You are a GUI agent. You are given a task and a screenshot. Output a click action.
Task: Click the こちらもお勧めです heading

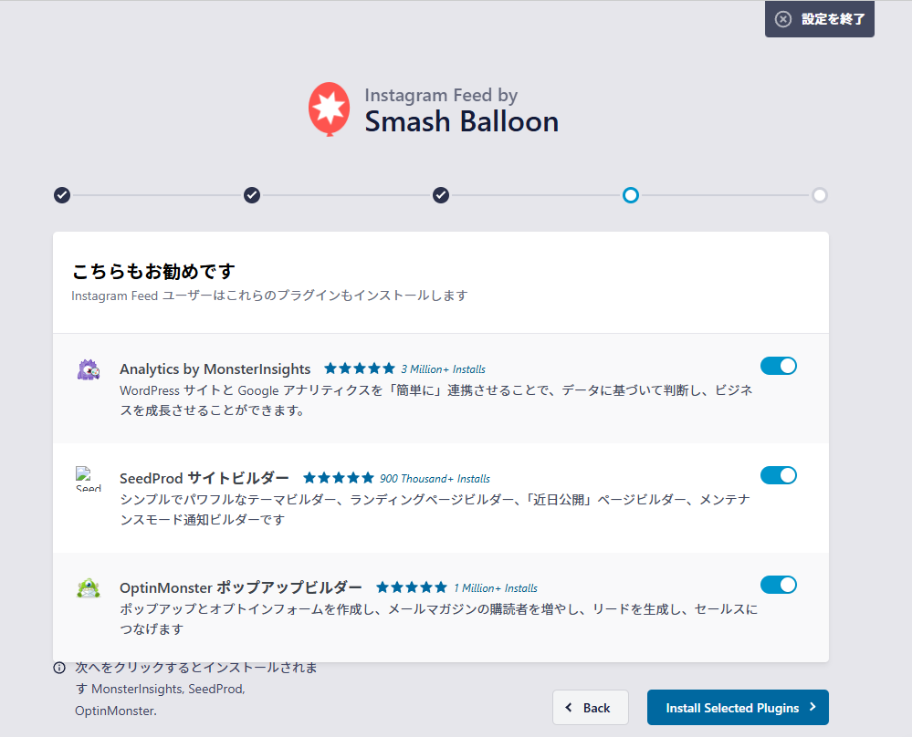[x=153, y=272]
